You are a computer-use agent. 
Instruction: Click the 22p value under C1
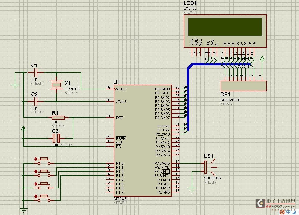[34, 79]
